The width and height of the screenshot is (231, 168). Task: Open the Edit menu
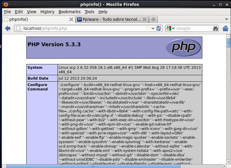[x=19, y=12]
